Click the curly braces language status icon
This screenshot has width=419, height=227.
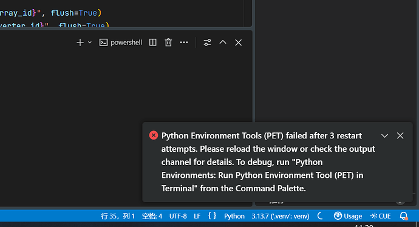tap(212, 216)
